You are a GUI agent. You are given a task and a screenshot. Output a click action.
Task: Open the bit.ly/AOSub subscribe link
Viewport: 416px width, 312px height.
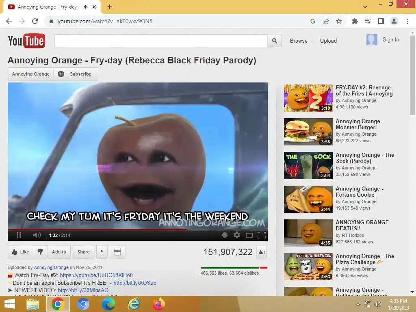pyautogui.click(x=135, y=283)
